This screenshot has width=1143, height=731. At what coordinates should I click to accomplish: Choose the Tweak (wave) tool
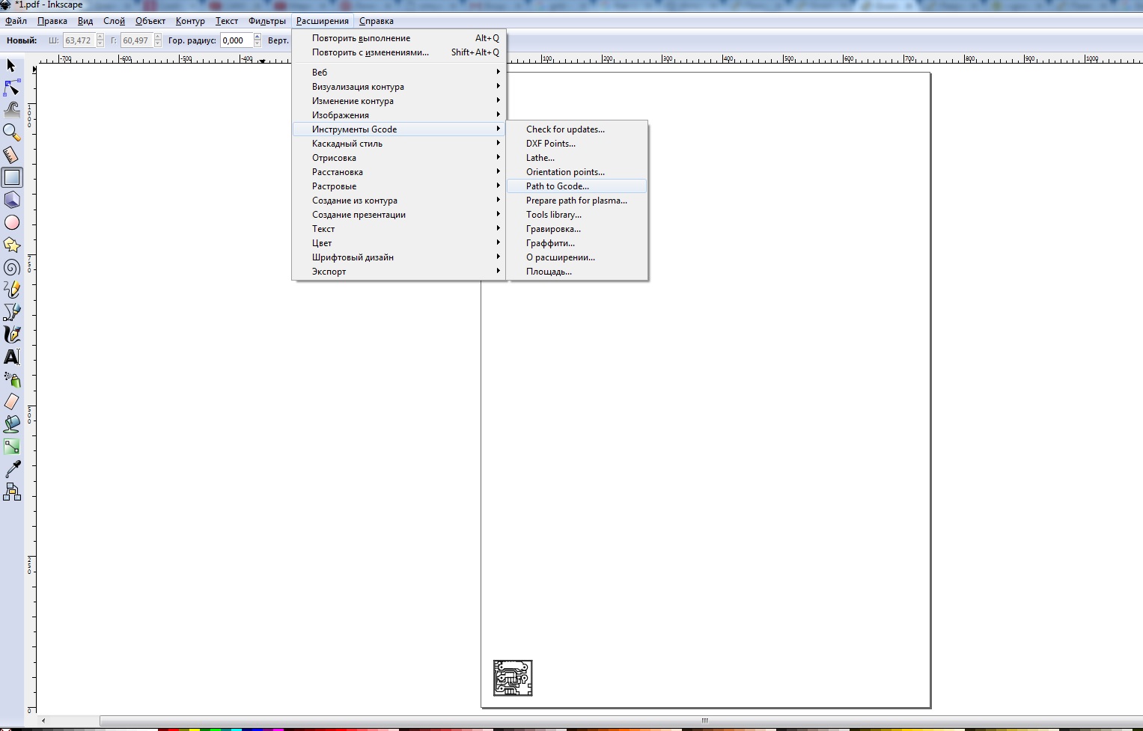click(x=12, y=110)
